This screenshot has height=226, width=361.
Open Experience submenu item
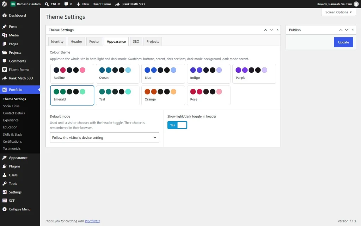pos(11,120)
